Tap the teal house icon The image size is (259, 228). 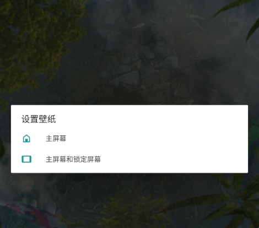[26, 139]
